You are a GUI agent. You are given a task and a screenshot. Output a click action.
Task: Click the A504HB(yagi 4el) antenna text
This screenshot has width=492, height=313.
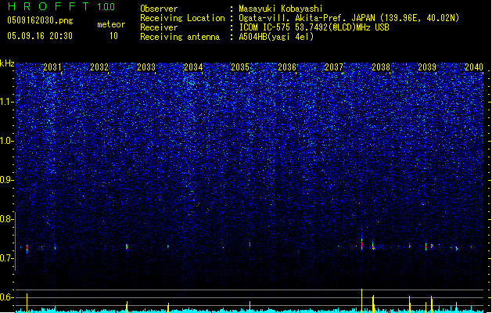(x=276, y=37)
